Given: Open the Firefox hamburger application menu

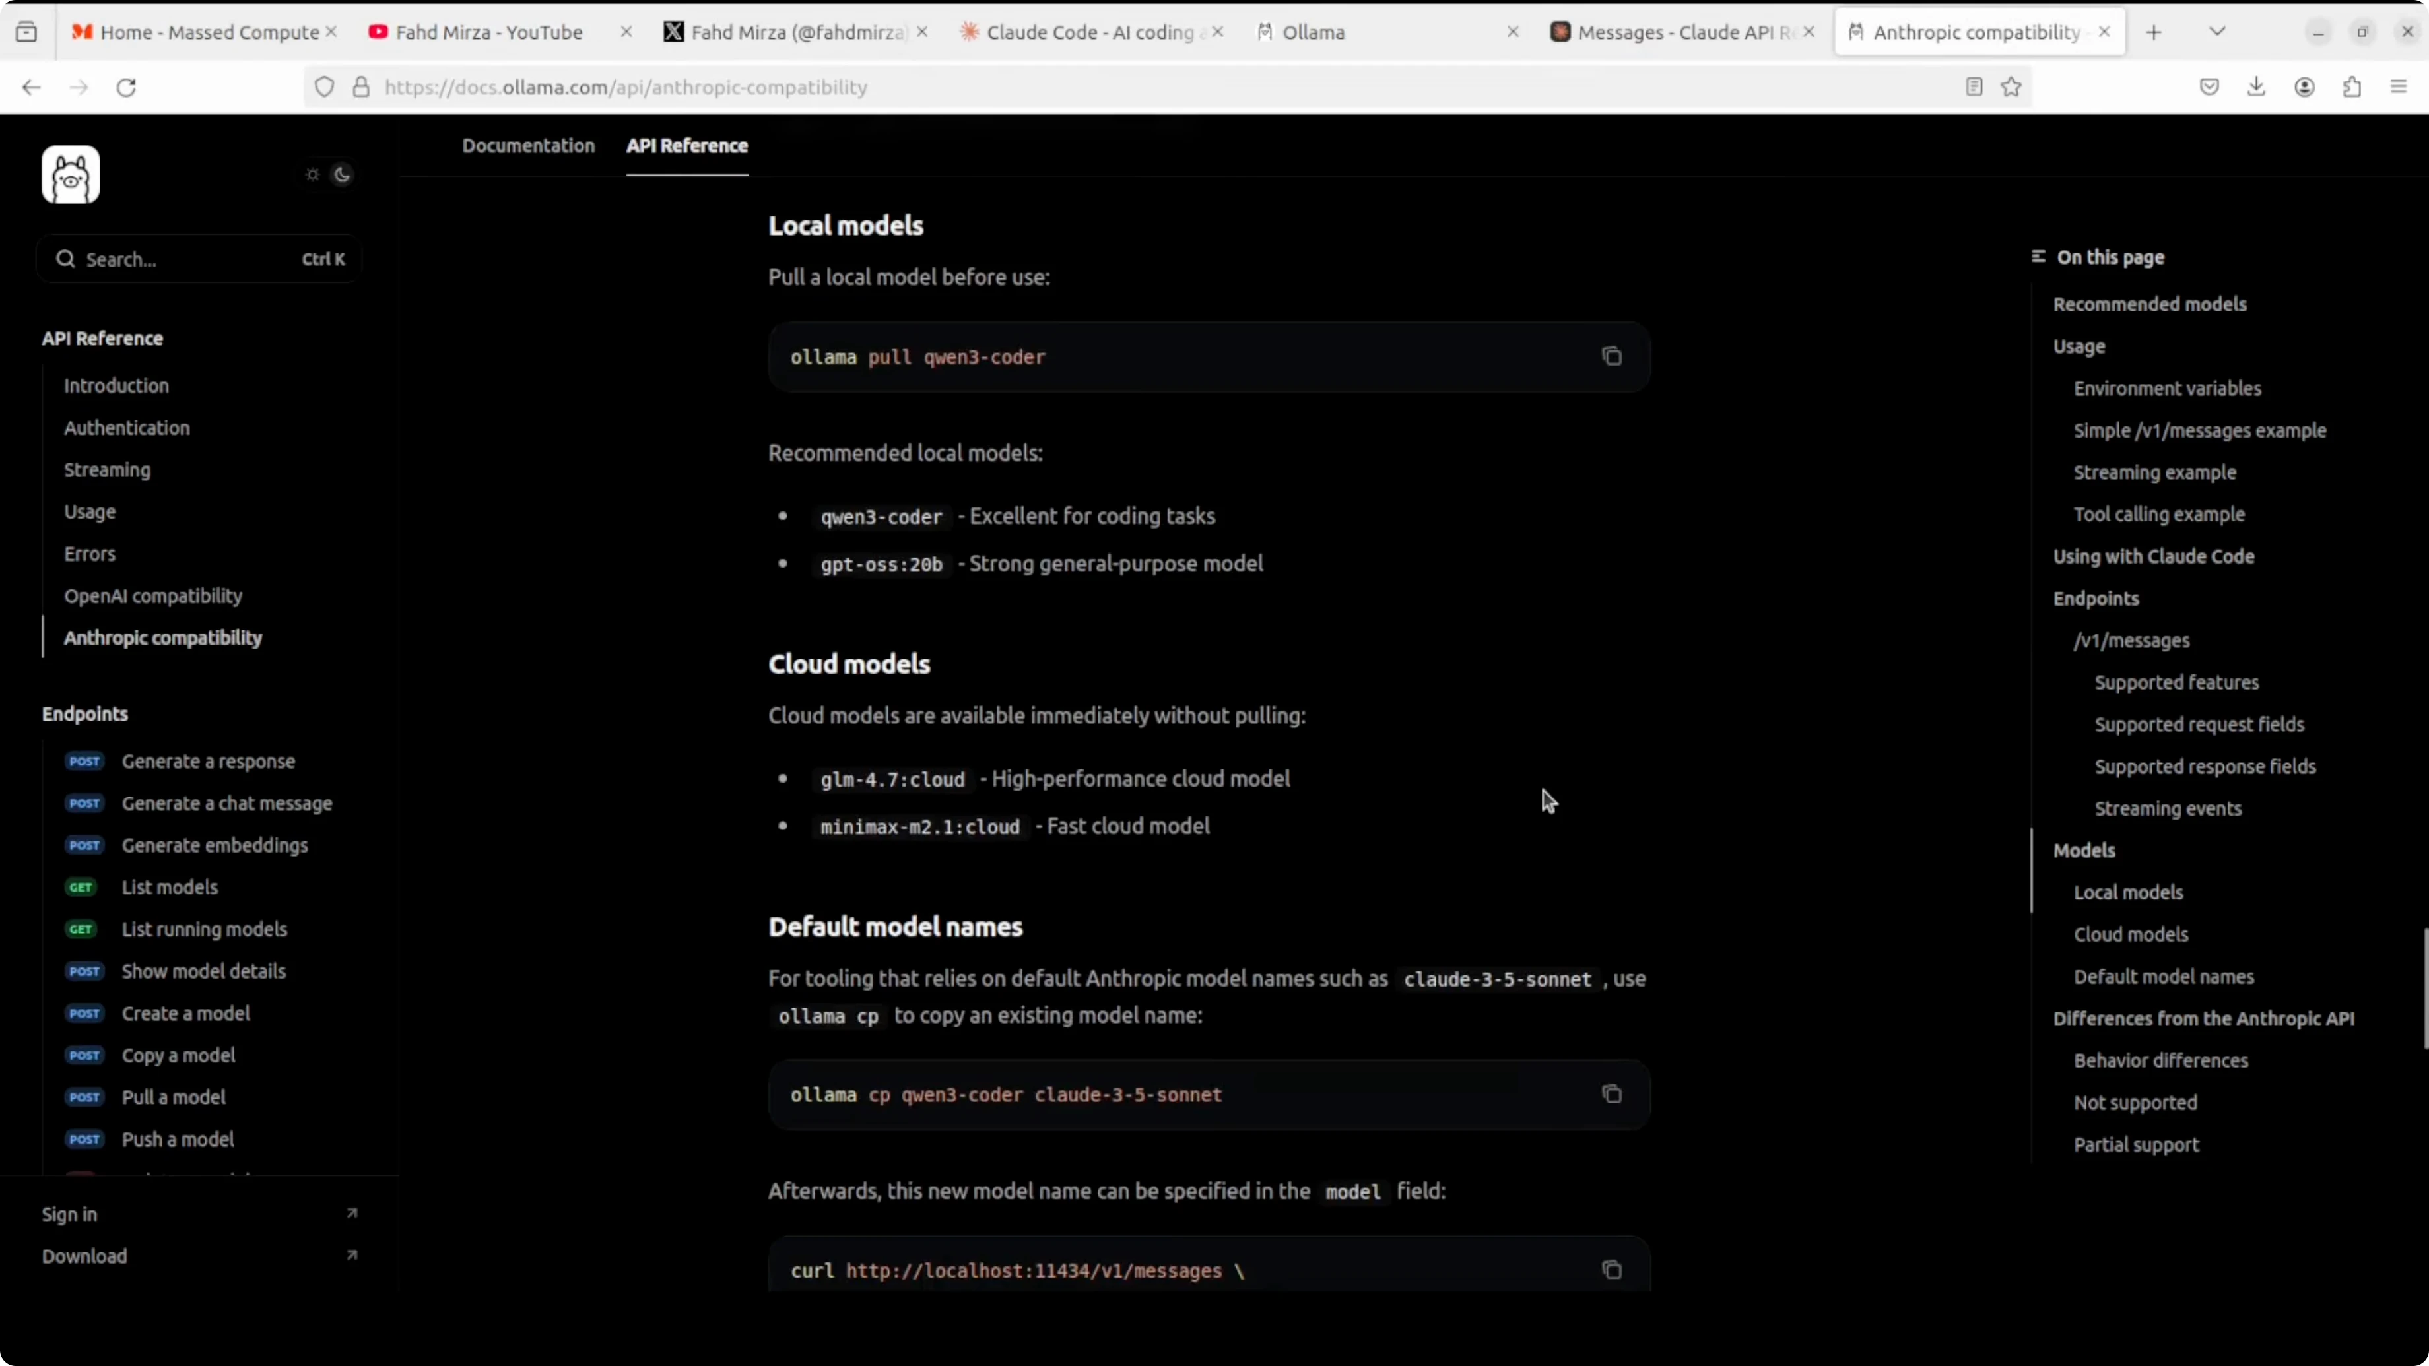Looking at the screenshot, I should [2399, 86].
